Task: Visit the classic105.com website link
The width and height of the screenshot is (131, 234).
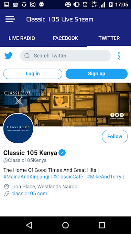Action: coord(29,194)
